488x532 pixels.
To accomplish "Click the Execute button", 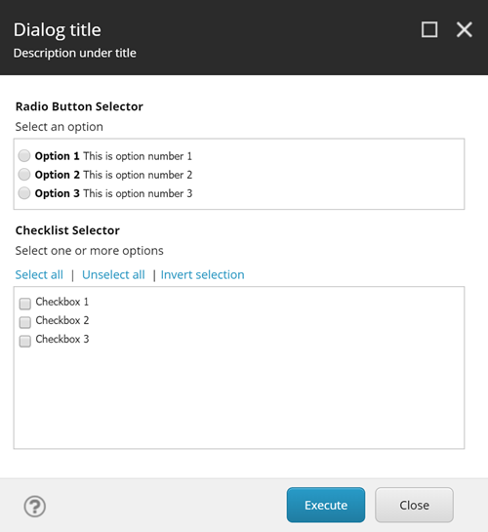I will click(x=326, y=505).
